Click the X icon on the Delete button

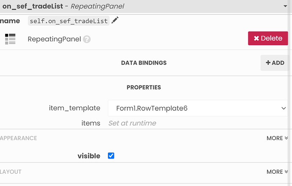click(x=256, y=38)
